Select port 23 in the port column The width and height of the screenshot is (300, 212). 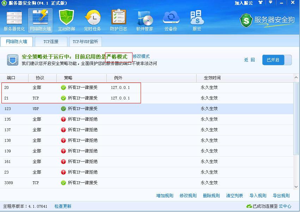tap(6, 172)
